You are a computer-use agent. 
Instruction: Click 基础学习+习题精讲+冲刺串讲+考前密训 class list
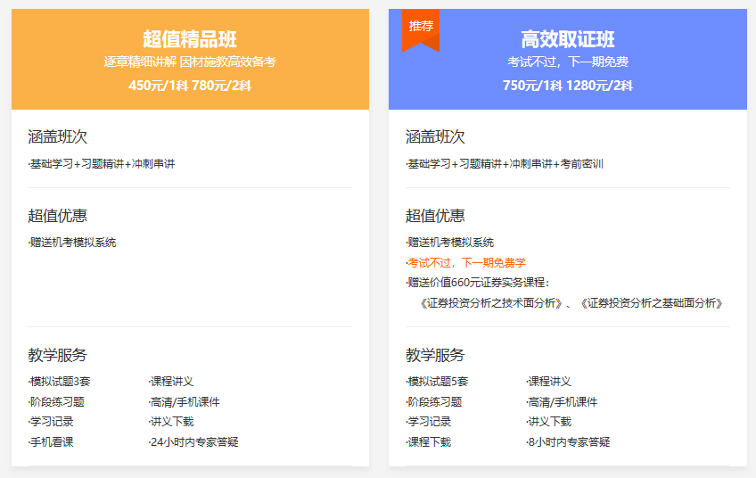coord(505,164)
